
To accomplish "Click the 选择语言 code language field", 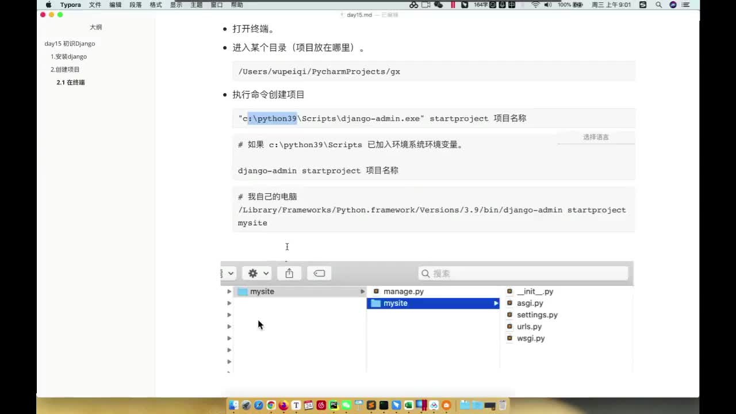I will (x=596, y=137).
